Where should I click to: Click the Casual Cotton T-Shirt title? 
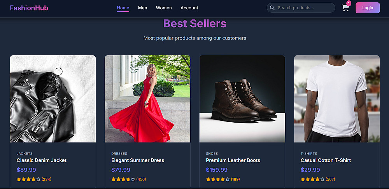coord(326,160)
